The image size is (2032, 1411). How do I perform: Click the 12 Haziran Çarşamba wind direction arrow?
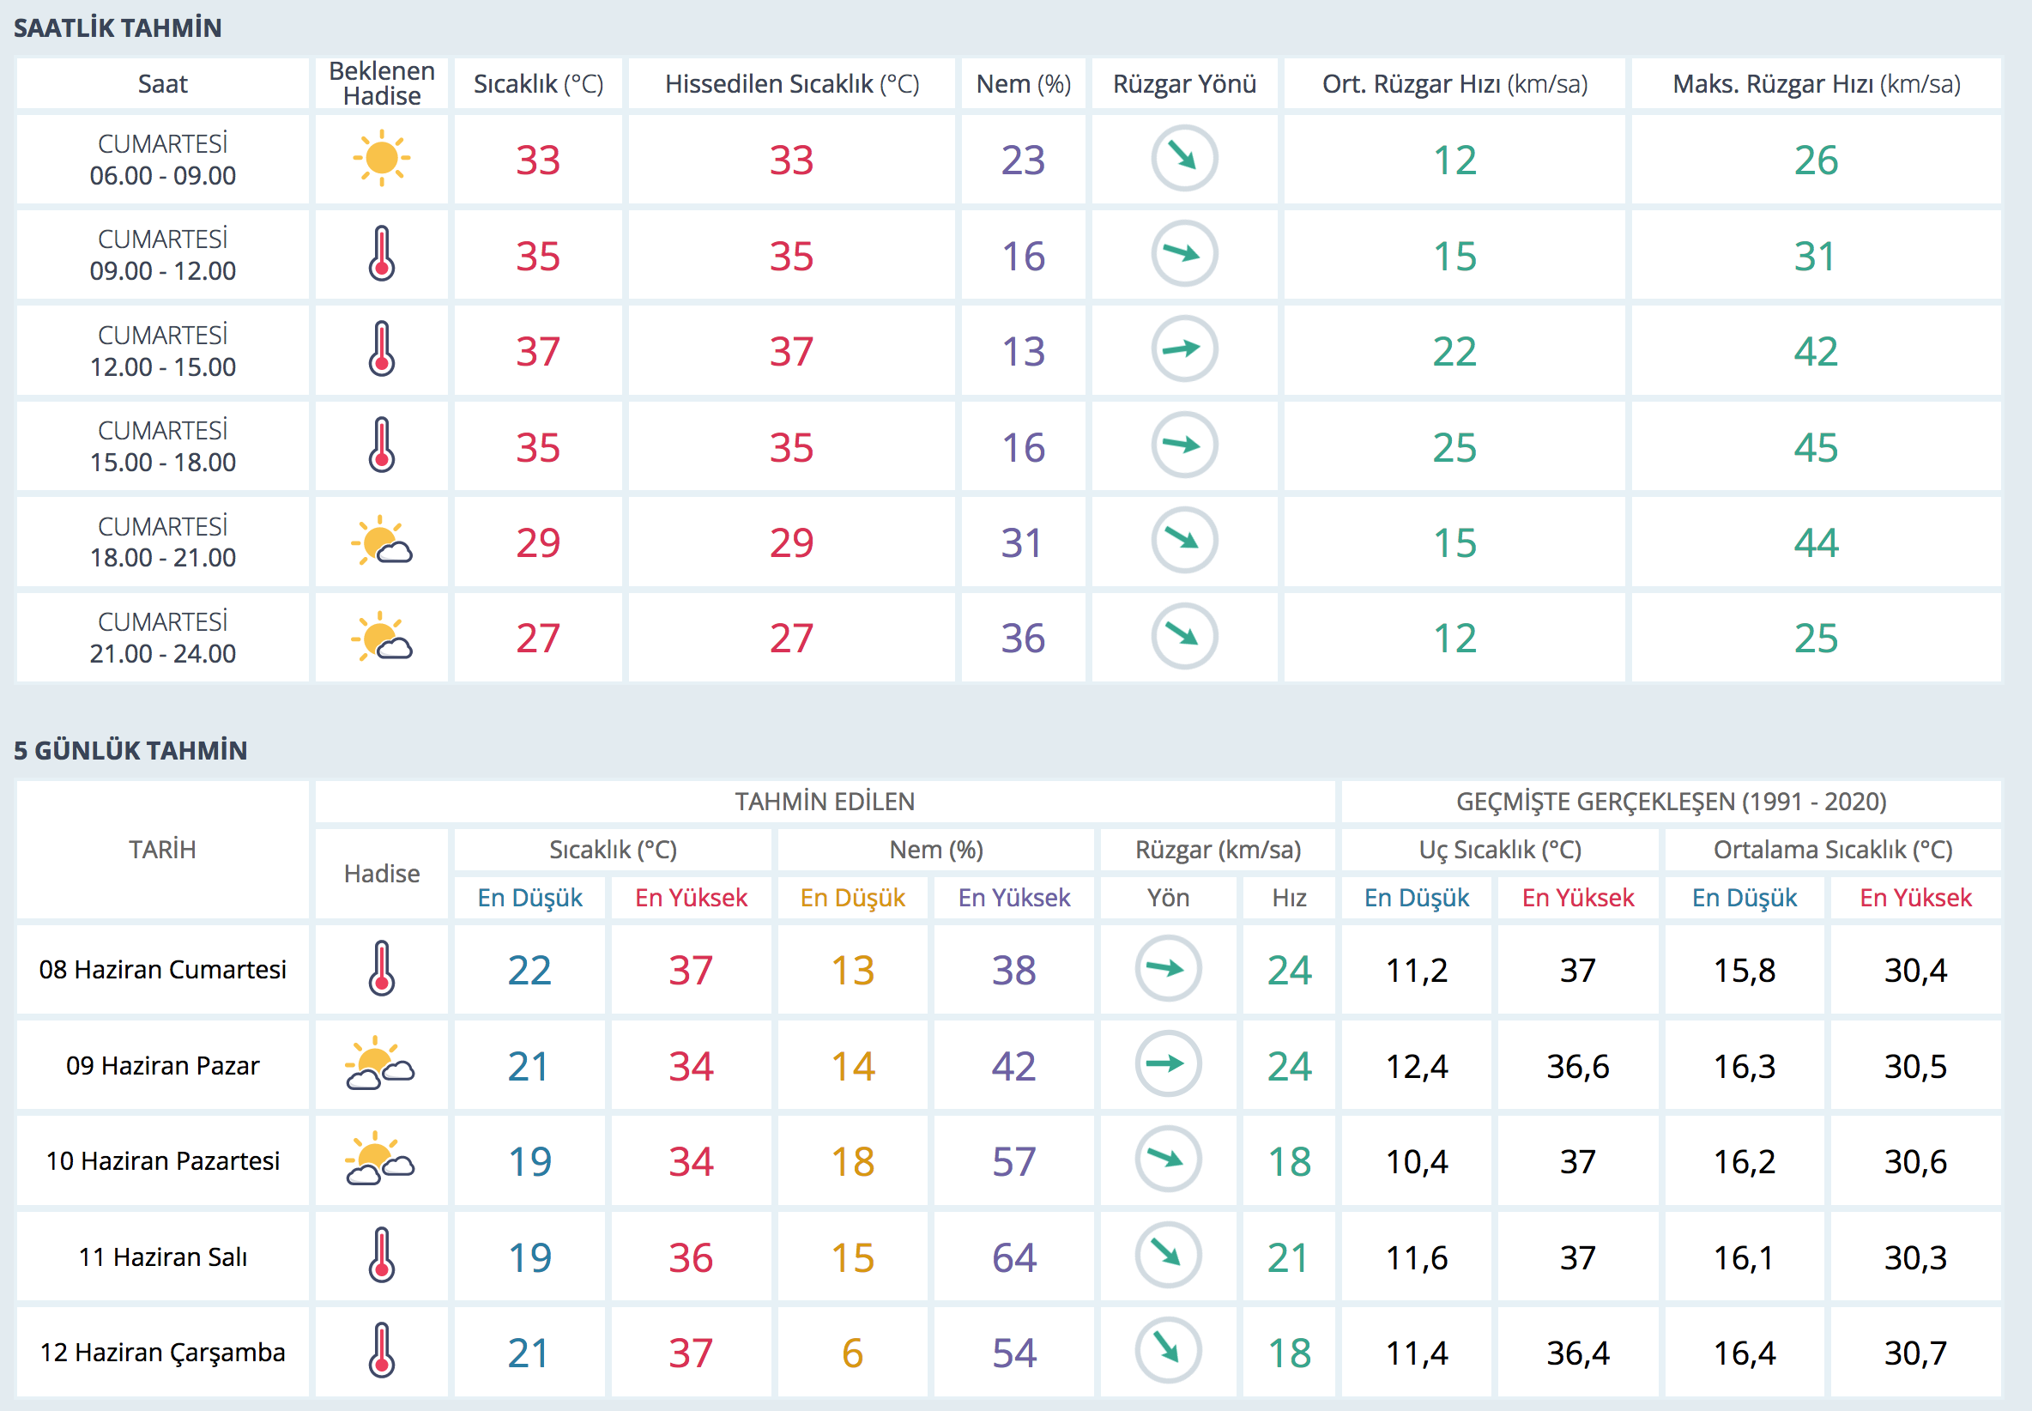tap(1168, 1351)
